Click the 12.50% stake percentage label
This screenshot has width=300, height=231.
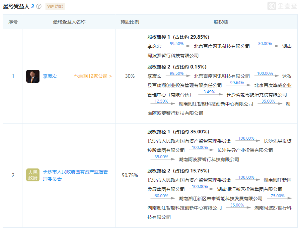(161, 101)
